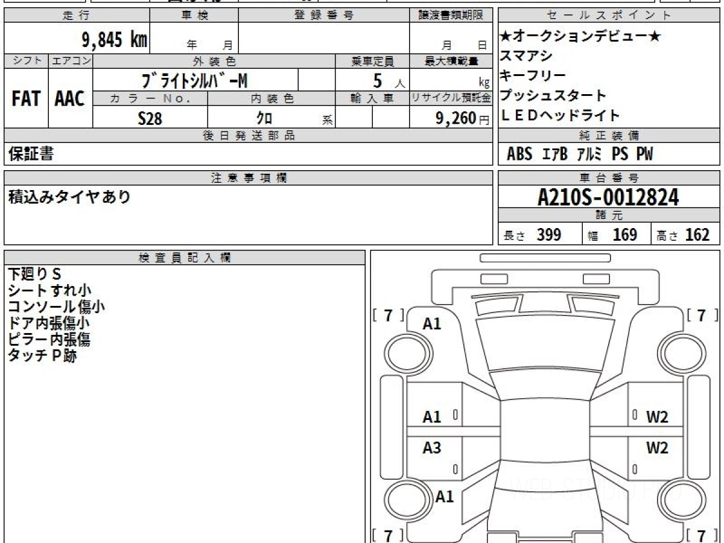Select the LEDヘッドライト sales point line
This screenshot has width=724, height=543.
pyautogui.click(x=560, y=115)
